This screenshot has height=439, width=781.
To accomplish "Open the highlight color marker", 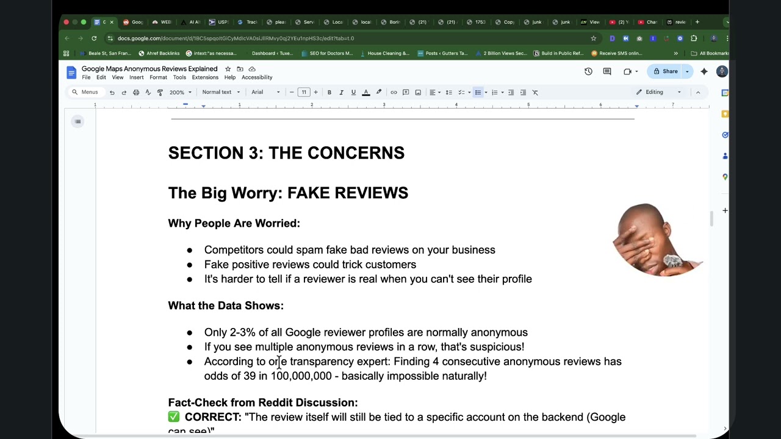I will click(x=378, y=92).
